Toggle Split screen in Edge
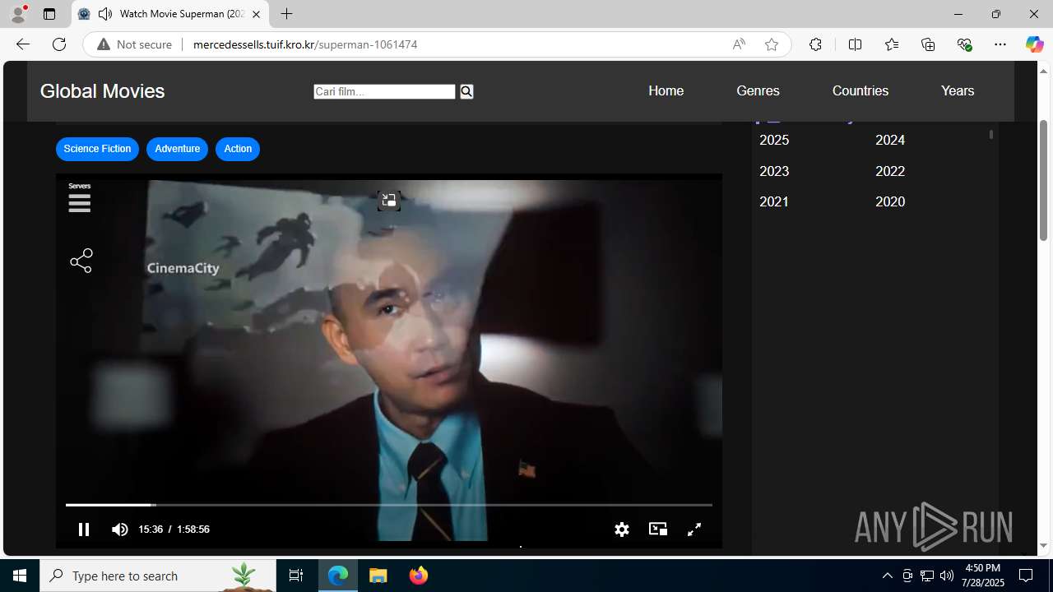 (855, 44)
